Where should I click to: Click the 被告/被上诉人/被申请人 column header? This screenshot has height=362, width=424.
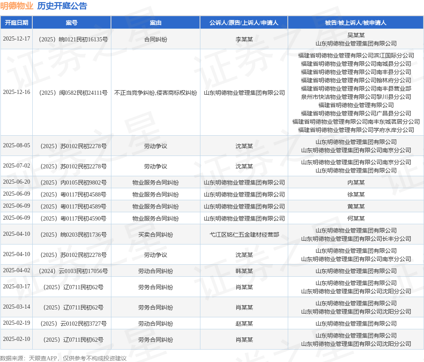(356, 23)
